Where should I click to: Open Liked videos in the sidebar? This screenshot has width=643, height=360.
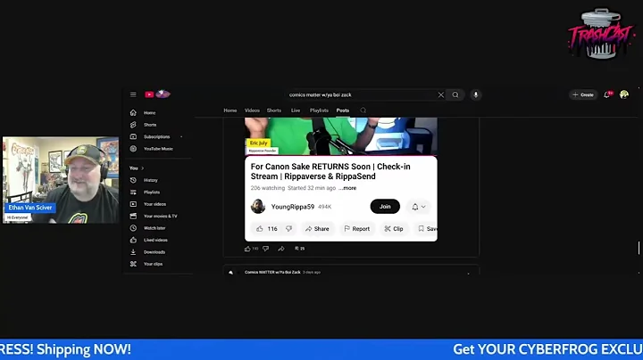click(157, 240)
